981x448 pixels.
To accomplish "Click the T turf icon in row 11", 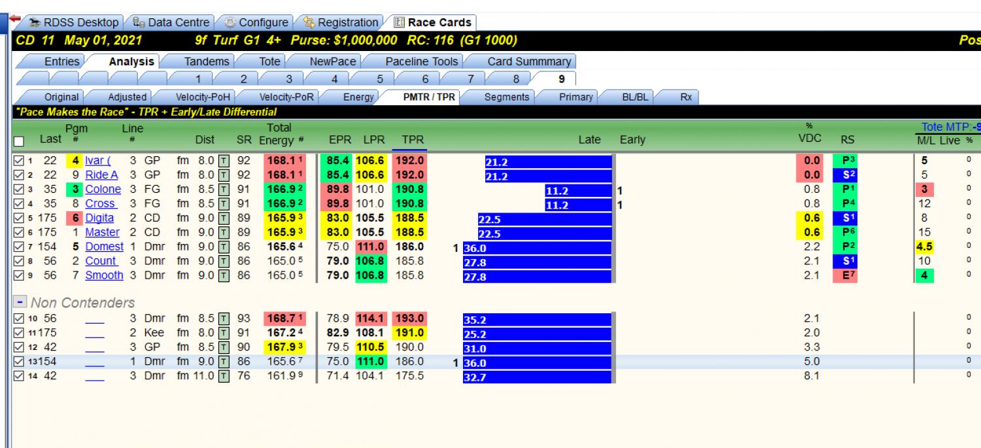I will (x=224, y=333).
